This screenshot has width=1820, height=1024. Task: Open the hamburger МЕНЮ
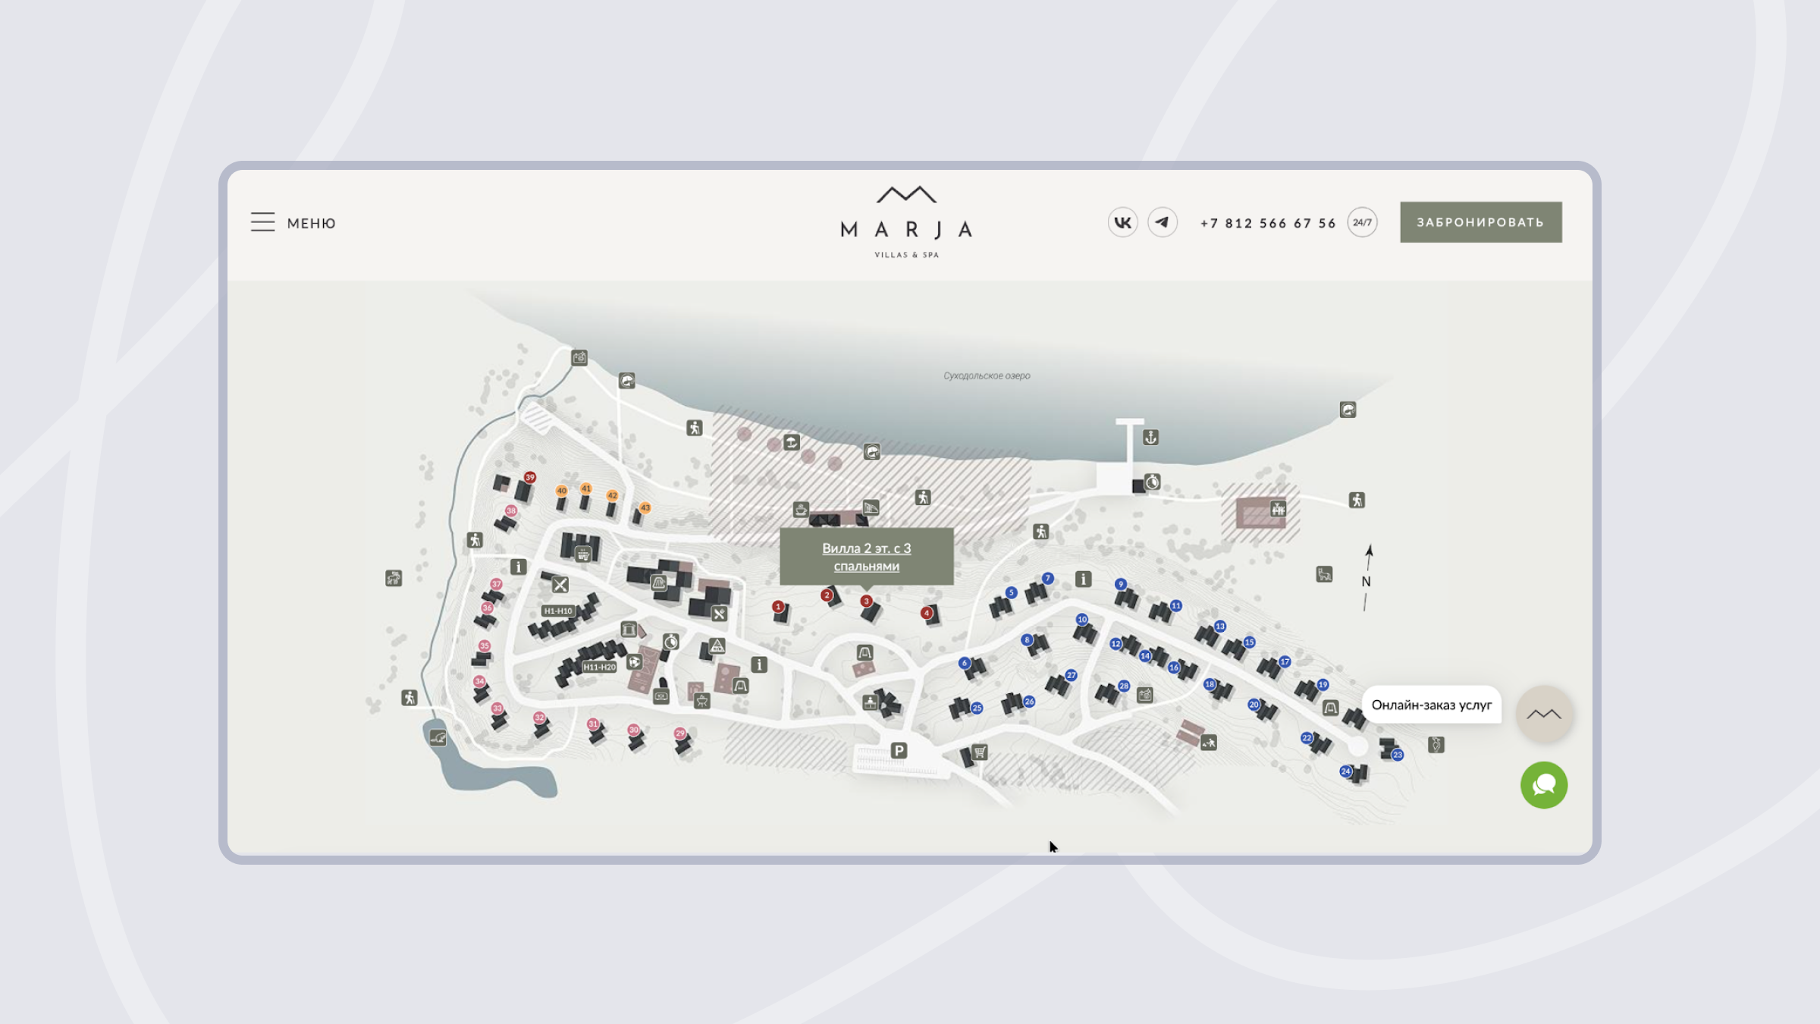coord(293,223)
